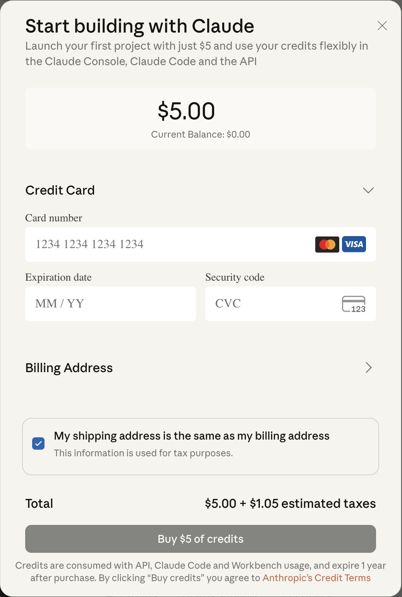The image size is (402, 597).
Task: Select the CVC security code field
Action: [271, 304]
